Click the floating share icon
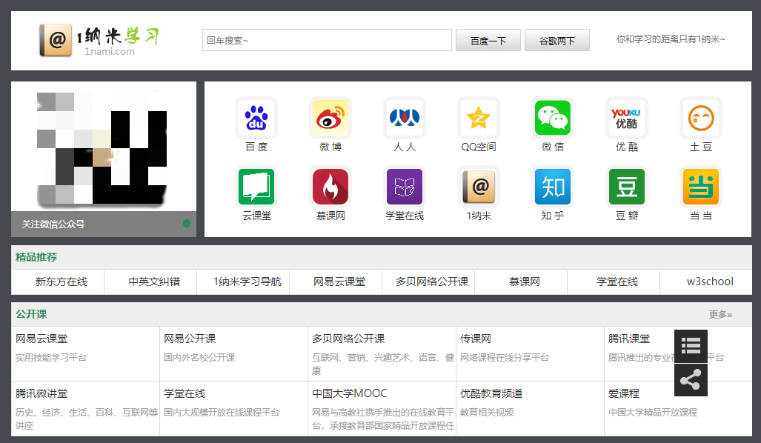The width and height of the screenshot is (761, 443). (691, 380)
